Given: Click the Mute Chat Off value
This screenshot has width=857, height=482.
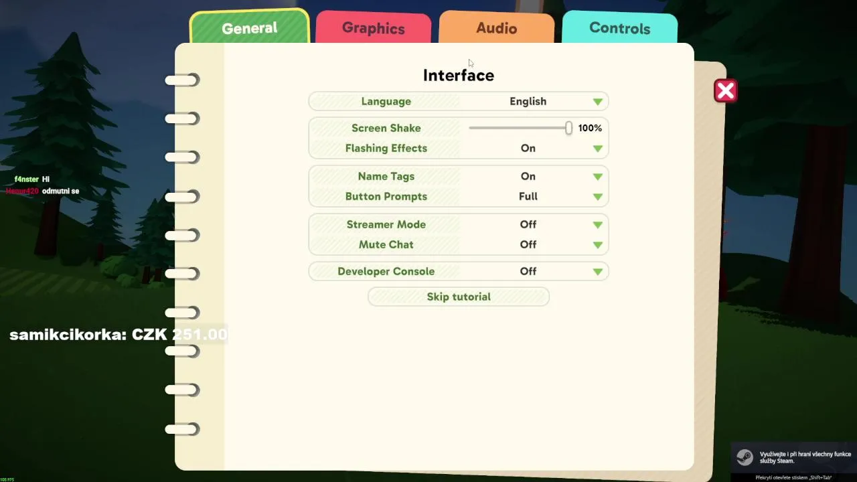Looking at the screenshot, I should [x=528, y=244].
